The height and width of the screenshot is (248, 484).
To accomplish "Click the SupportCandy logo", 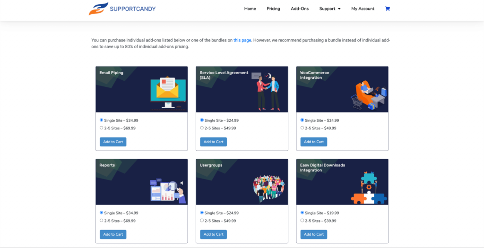I will [x=122, y=9].
